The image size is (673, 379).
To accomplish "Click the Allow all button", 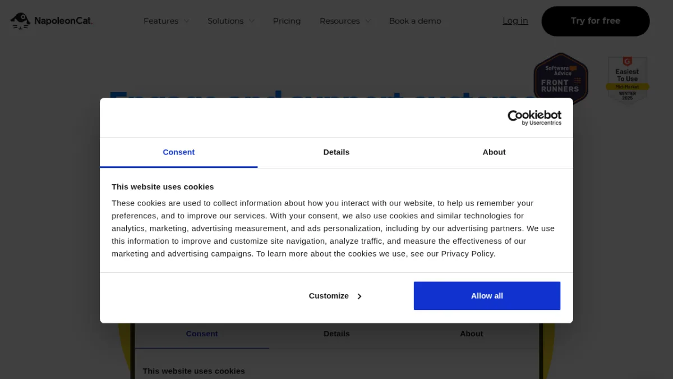I will pos(487,296).
